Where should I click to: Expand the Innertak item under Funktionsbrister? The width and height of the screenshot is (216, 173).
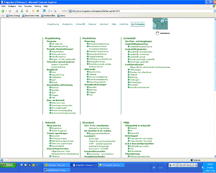point(129,85)
